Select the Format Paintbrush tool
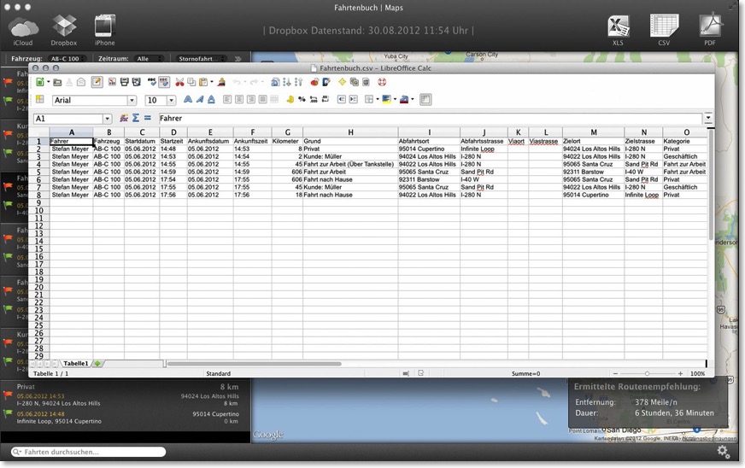This screenshot has height=468, width=745. (221, 82)
